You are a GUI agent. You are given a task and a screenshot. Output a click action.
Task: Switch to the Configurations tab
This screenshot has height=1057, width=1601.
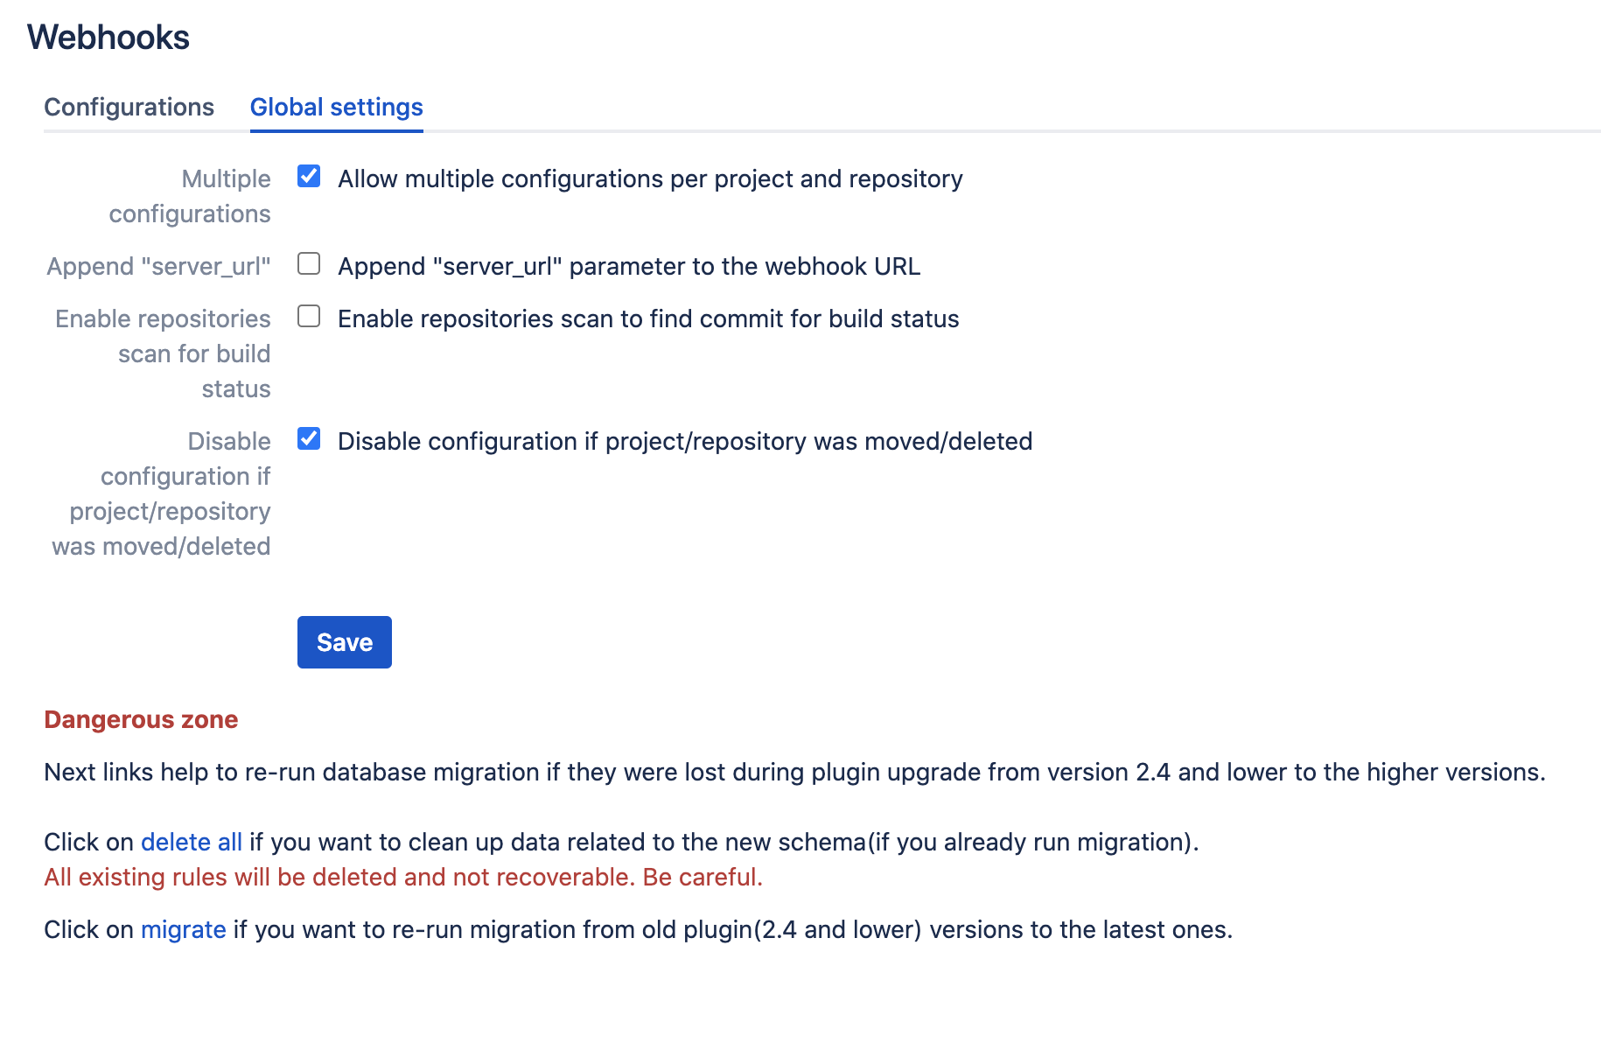[129, 107]
